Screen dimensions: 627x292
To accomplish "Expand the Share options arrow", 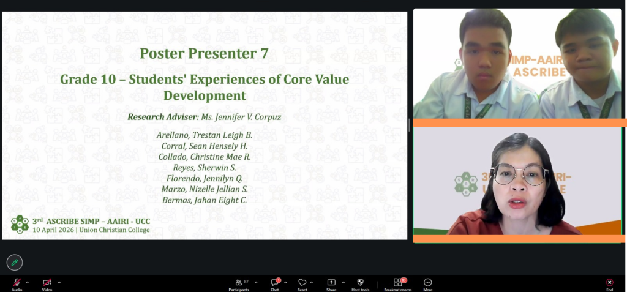I will coord(343,282).
